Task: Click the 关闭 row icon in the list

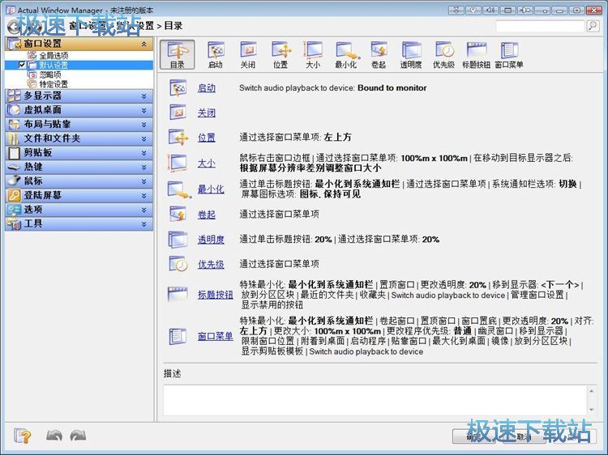Action: (178, 113)
